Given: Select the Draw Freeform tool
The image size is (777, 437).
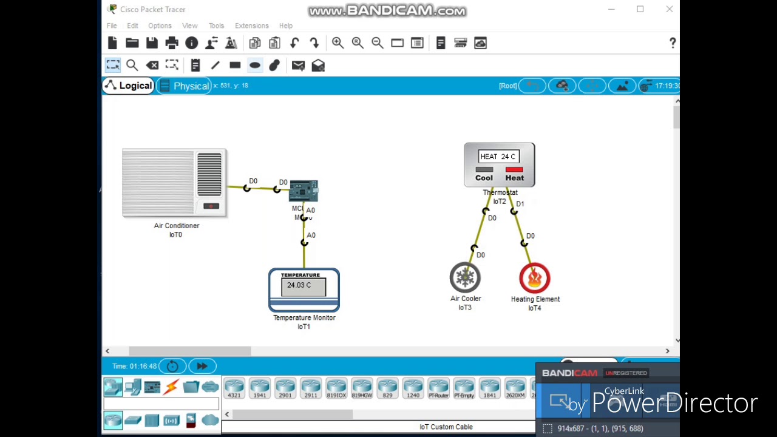Looking at the screenshot, I should (274, 65).
